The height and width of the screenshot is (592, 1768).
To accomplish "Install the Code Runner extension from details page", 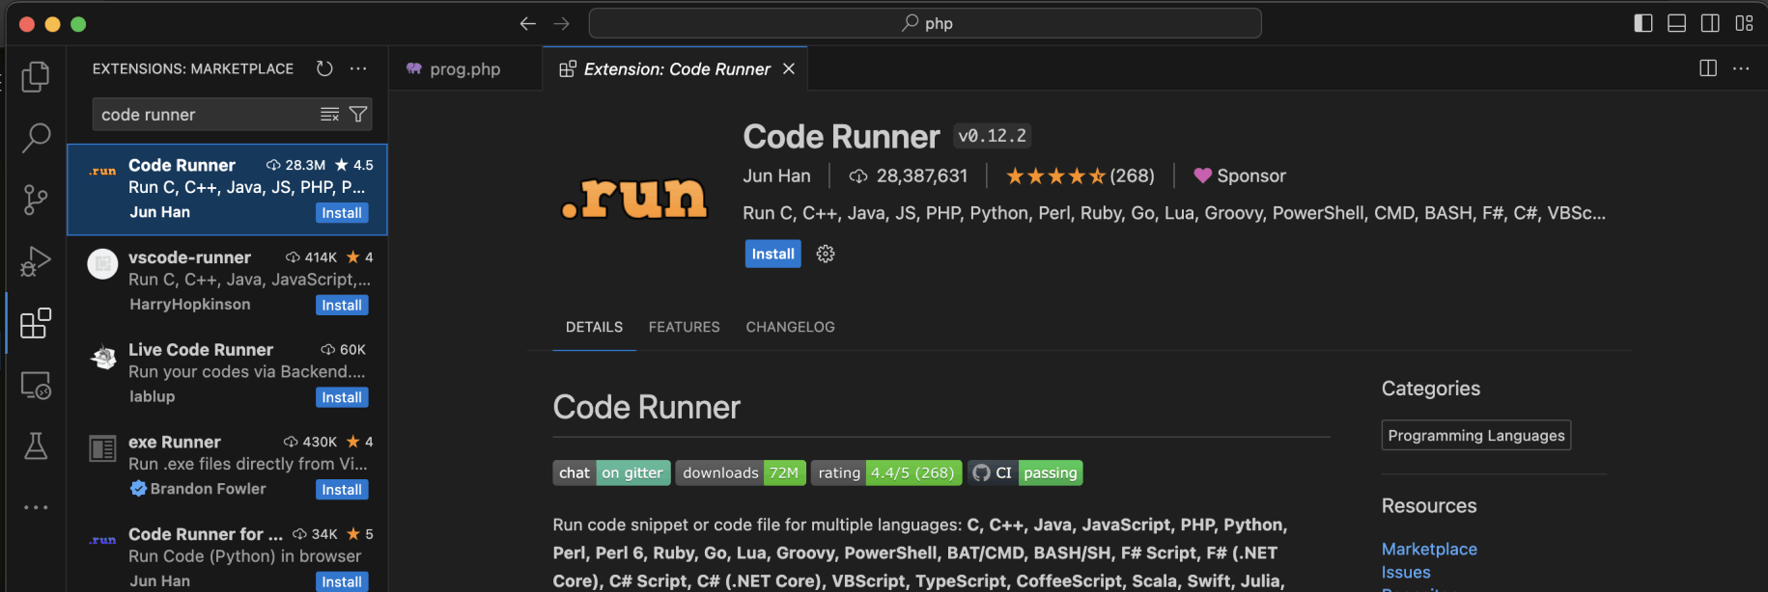I will [772, 254].
